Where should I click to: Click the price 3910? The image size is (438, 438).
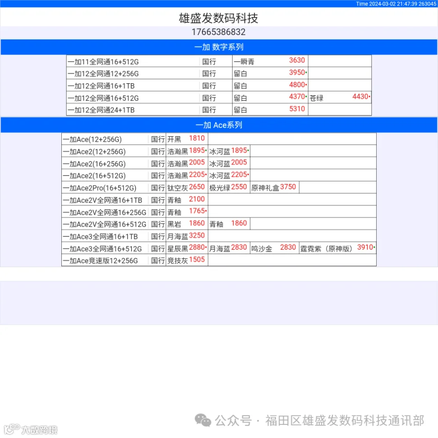[x=365, y=248]
